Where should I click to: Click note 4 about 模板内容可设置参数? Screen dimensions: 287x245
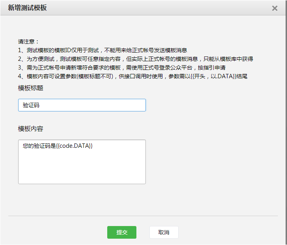(x=133, y=76)
